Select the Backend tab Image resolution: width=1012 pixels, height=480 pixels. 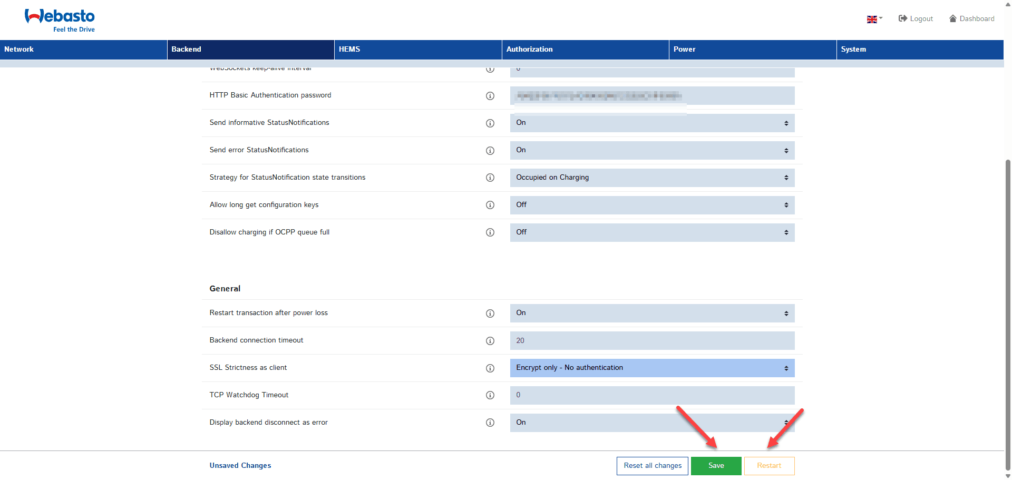251,50
